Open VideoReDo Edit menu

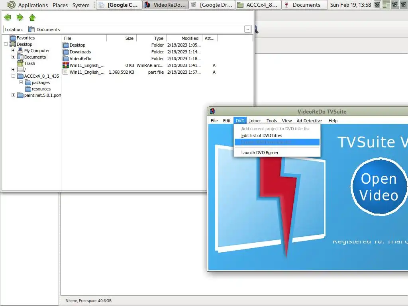pyautogui.click(x=227, y=121)
